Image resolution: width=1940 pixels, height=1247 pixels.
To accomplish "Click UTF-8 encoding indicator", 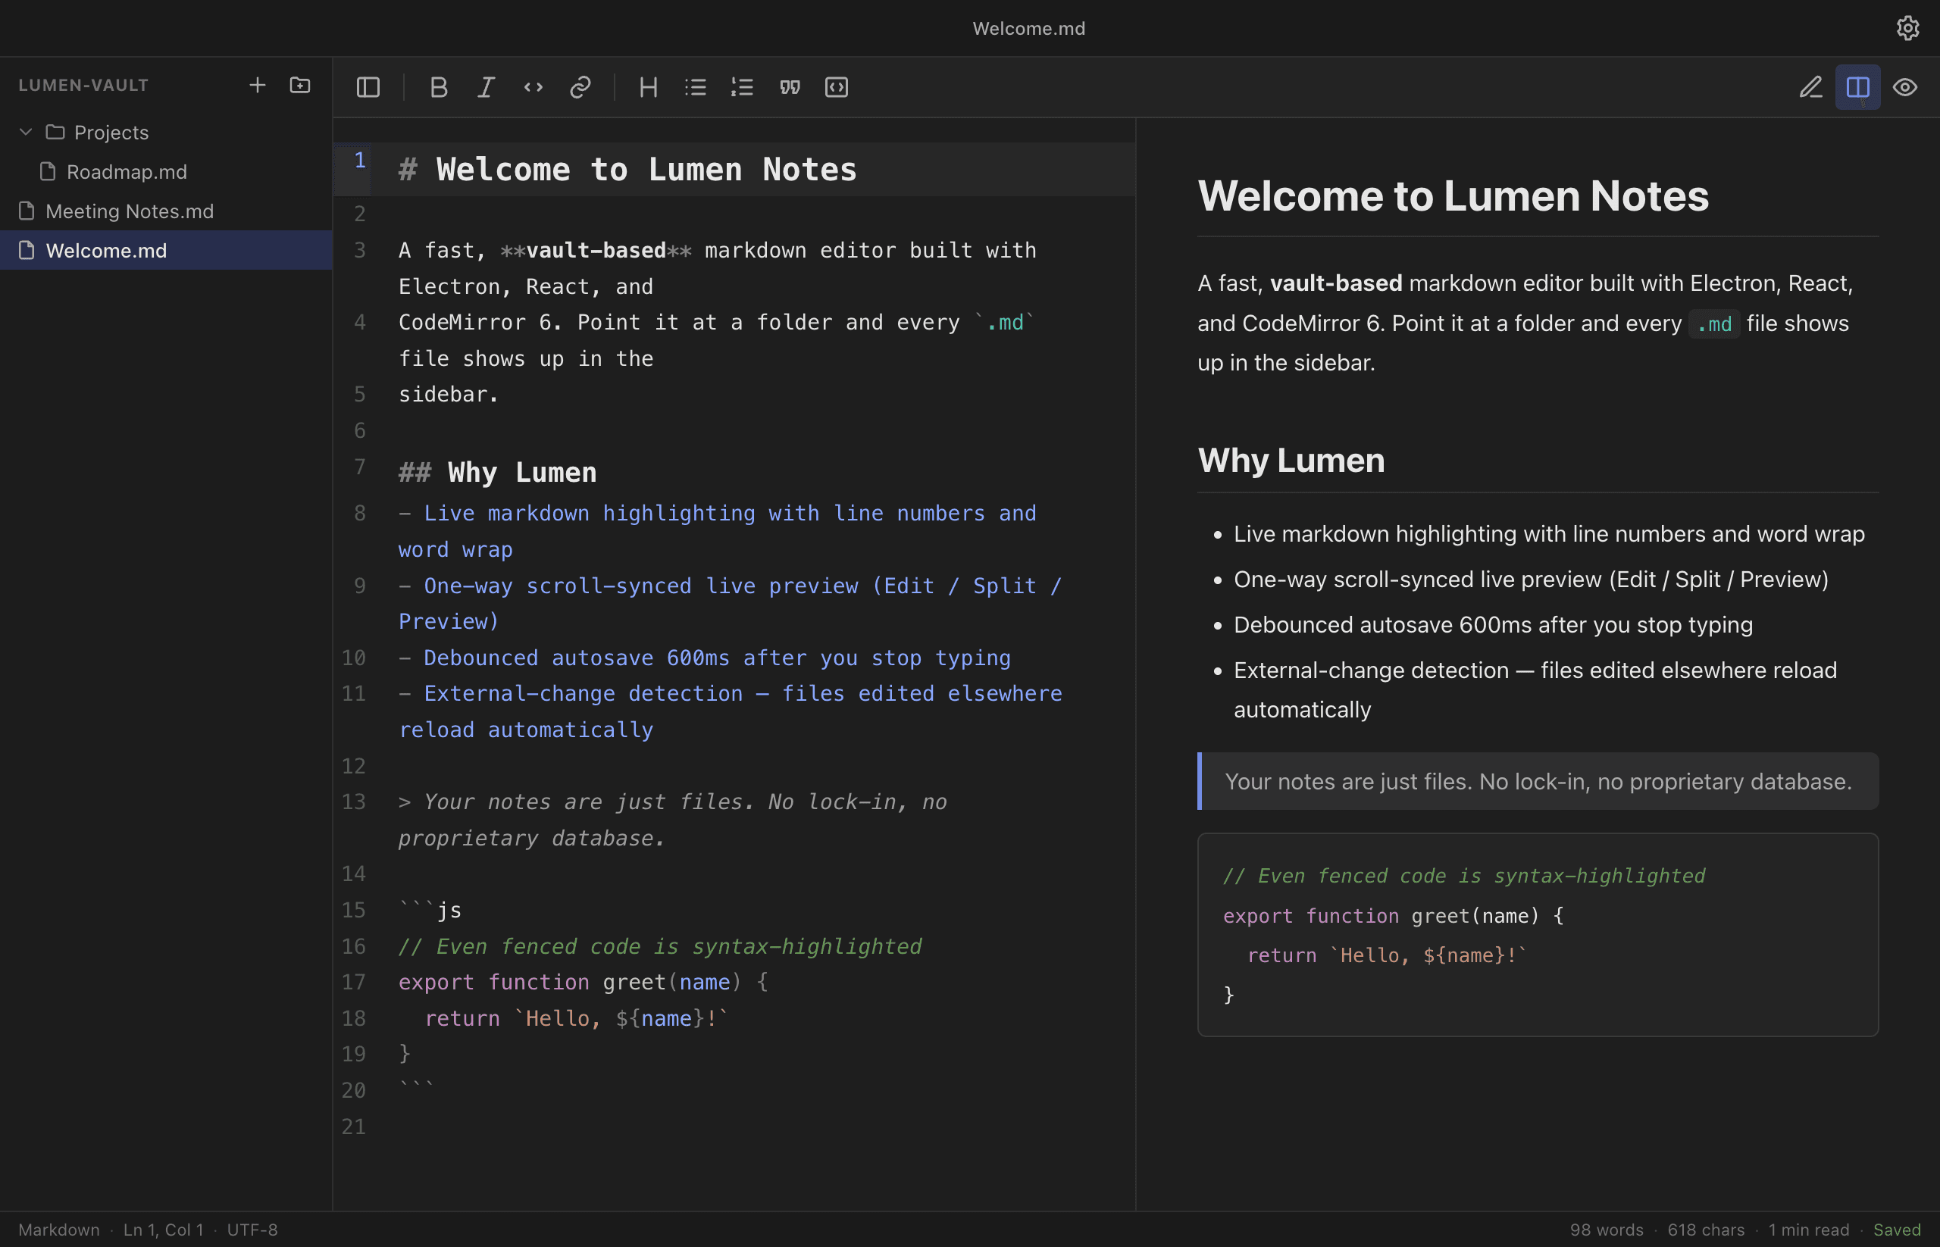I will pos(252,1229).
